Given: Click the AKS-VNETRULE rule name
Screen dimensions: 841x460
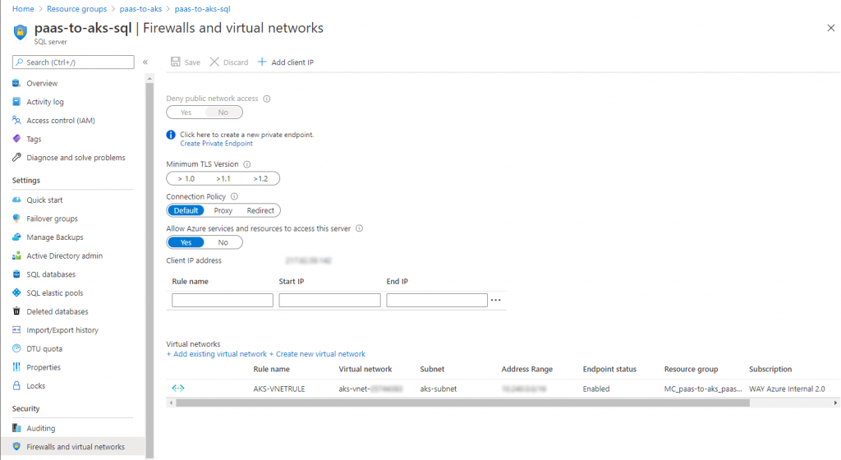Looking at the screenshot, I should [x=279, y=389].
